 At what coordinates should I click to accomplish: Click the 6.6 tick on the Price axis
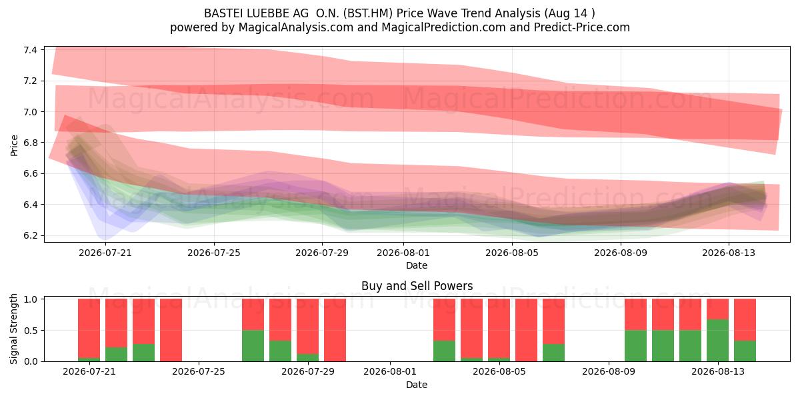pos(31,174)
